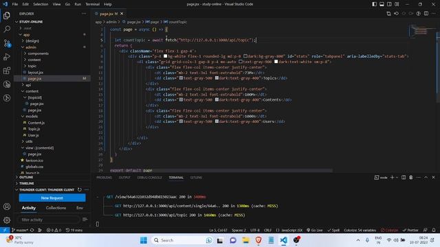The height and width of the screenshot is (247, 440).
Task: Open the Search view in the activity bar
Action: coord(7,29)
